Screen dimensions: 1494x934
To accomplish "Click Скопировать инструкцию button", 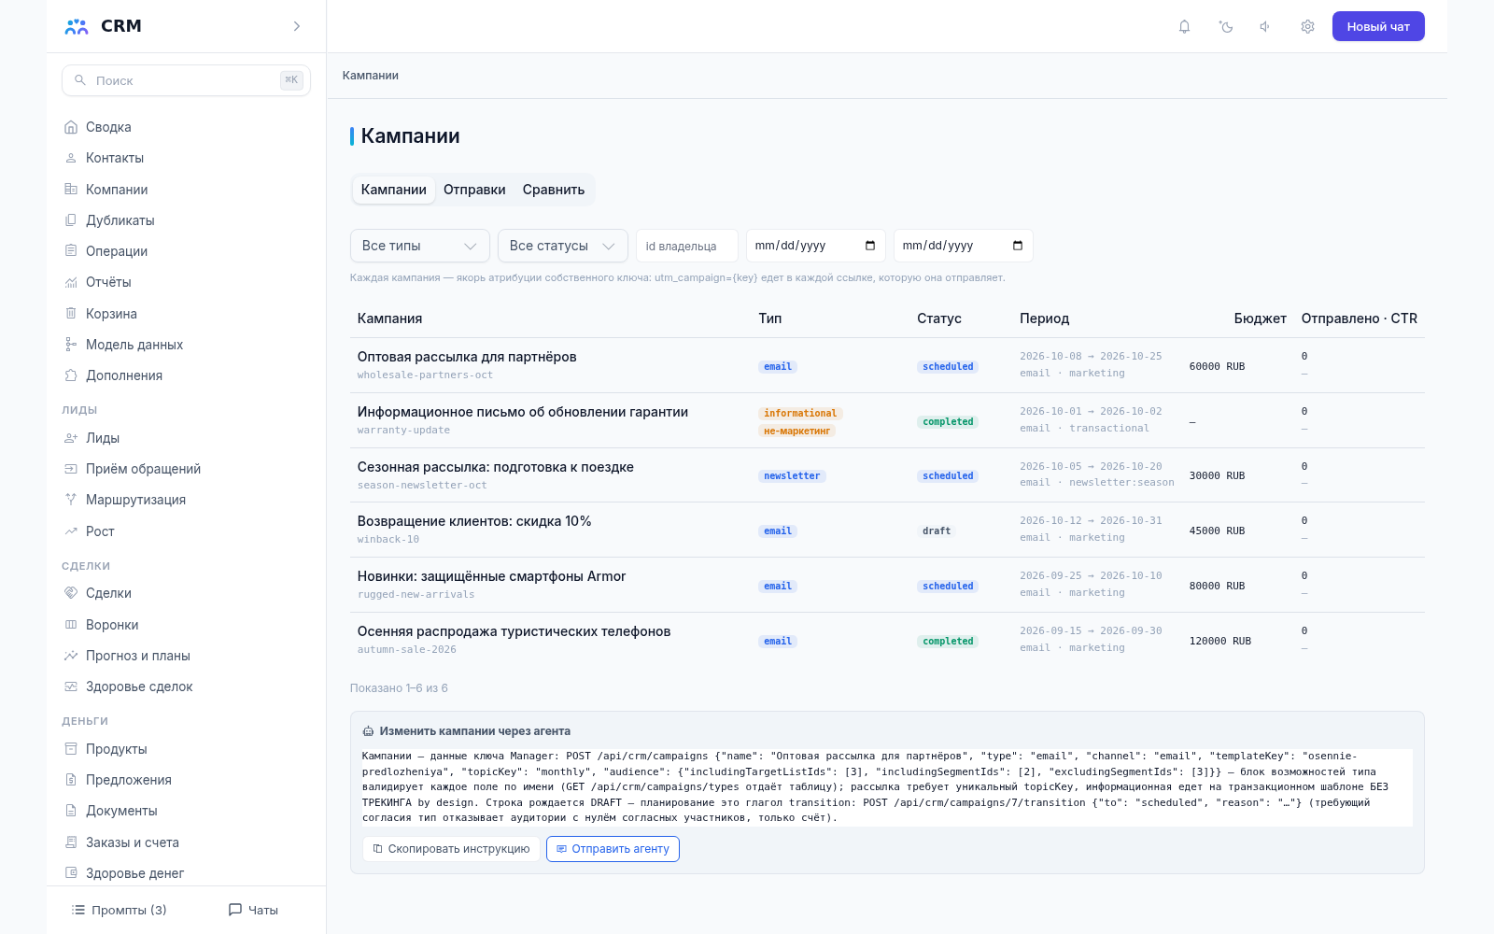I will pyautogui.click(x=451, y=849).
